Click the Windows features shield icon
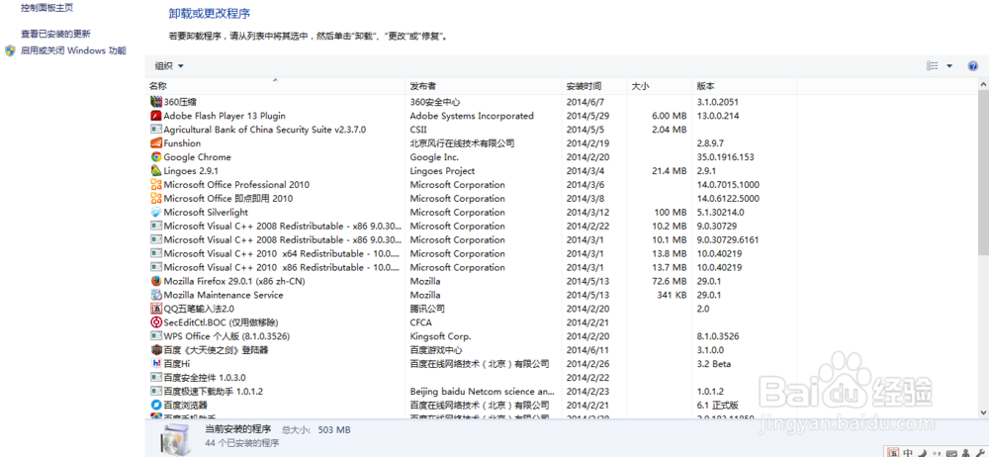 tap(10, 50)
